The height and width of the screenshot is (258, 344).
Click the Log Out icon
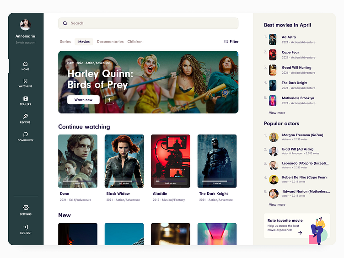pyautogui.click(x=26, y=227)
